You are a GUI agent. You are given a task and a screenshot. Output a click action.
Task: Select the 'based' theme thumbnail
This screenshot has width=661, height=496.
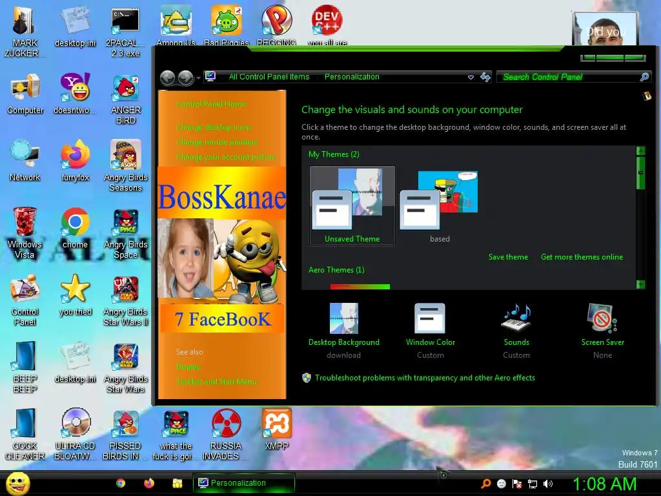[439, 205]
